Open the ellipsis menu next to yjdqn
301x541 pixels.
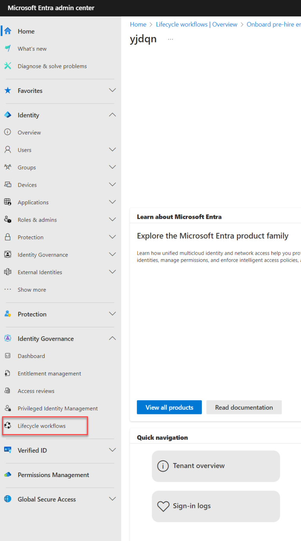[x=170, y=38]
